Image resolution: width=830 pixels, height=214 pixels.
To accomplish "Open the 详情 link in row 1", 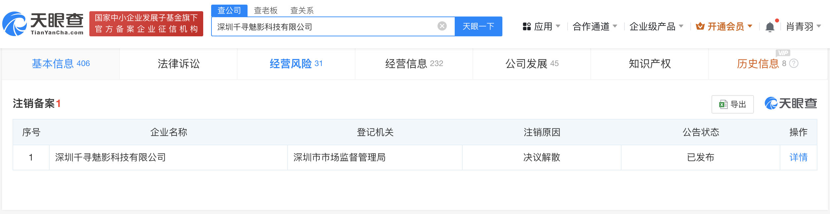I will pos(799,157).
